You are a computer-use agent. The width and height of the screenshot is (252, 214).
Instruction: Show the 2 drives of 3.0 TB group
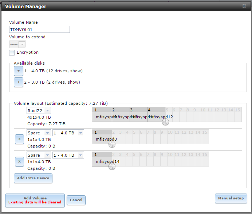pos(72,82)
